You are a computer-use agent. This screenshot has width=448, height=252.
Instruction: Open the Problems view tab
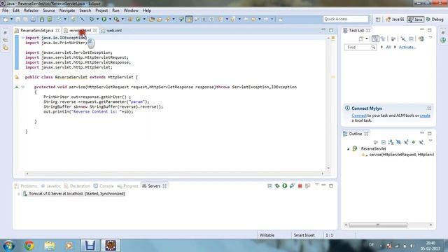pos(26,186)
